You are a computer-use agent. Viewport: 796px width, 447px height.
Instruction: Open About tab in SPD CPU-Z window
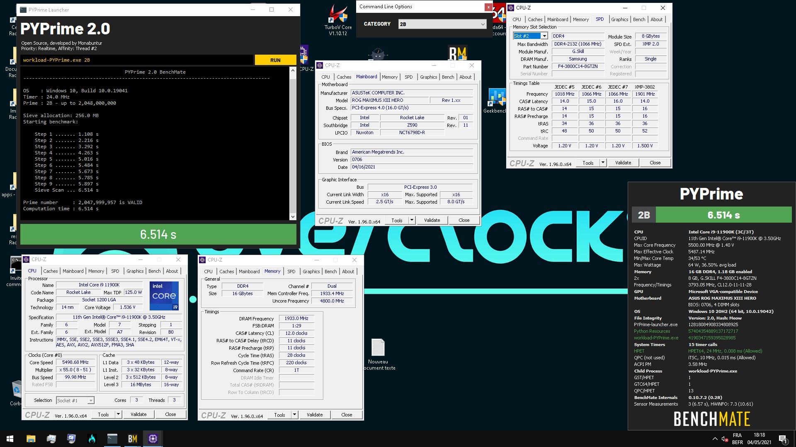click(x=656, y=19)
